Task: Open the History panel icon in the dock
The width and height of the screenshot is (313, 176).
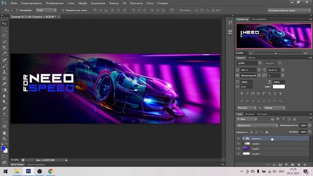Action: [230, 23]
